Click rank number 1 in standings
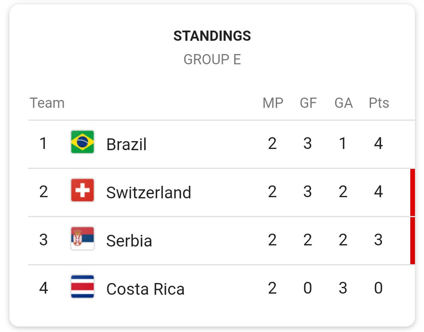Viewport: 424px width, 332px height. click(43, 143)
